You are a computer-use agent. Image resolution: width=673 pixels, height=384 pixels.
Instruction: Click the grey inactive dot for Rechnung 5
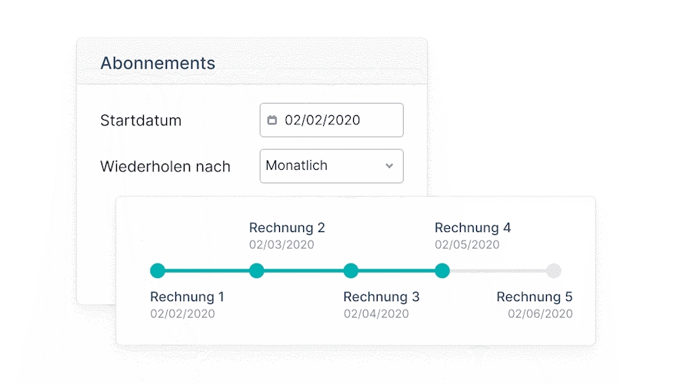[553, 270]
